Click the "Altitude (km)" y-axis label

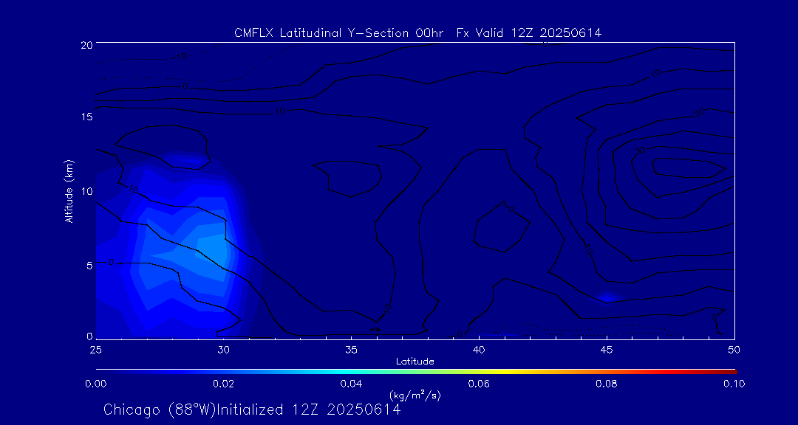pyautogui.click(x=69, y=191)
